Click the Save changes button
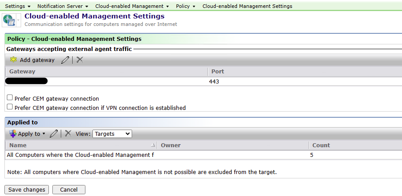Screen dimensions: 402x196 click(x=26, y=189)
